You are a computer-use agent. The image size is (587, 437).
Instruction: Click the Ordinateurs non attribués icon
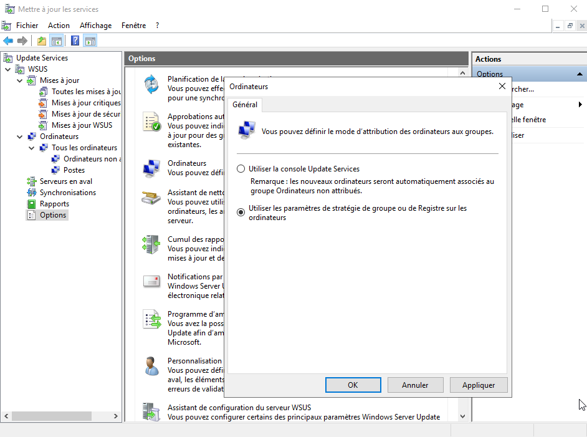pos(55,159)
